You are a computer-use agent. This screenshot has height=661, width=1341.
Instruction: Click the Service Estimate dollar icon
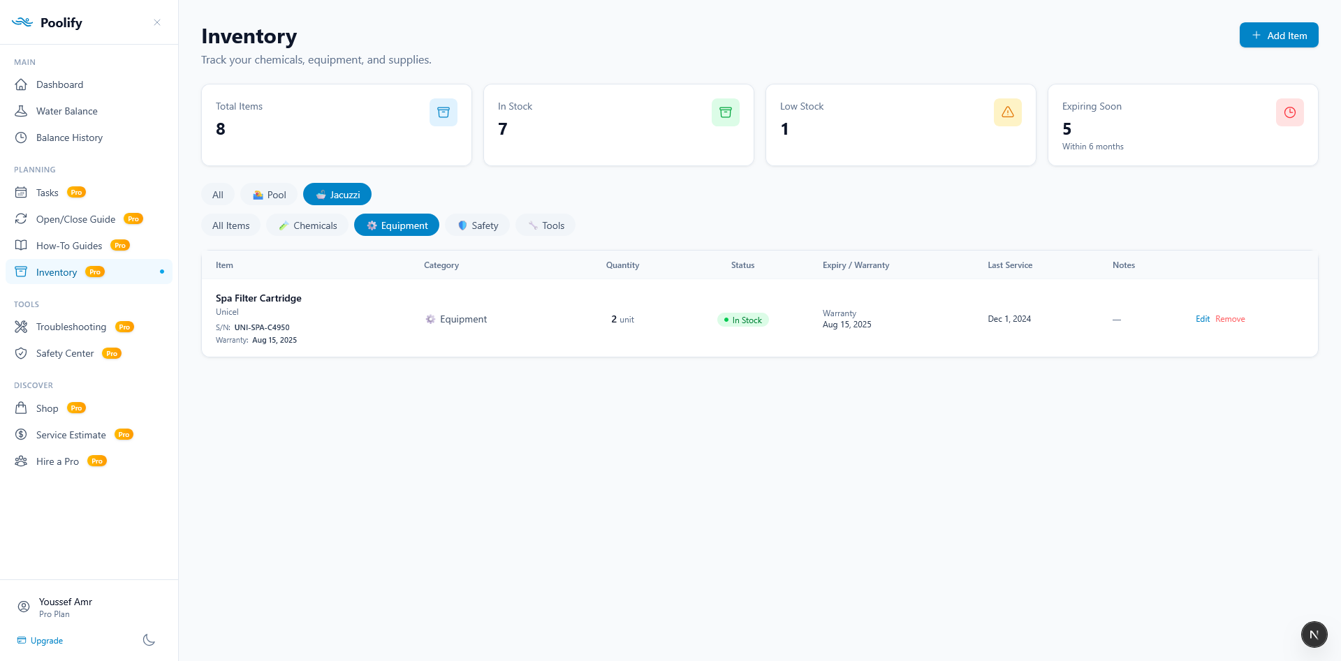(21, 435)
